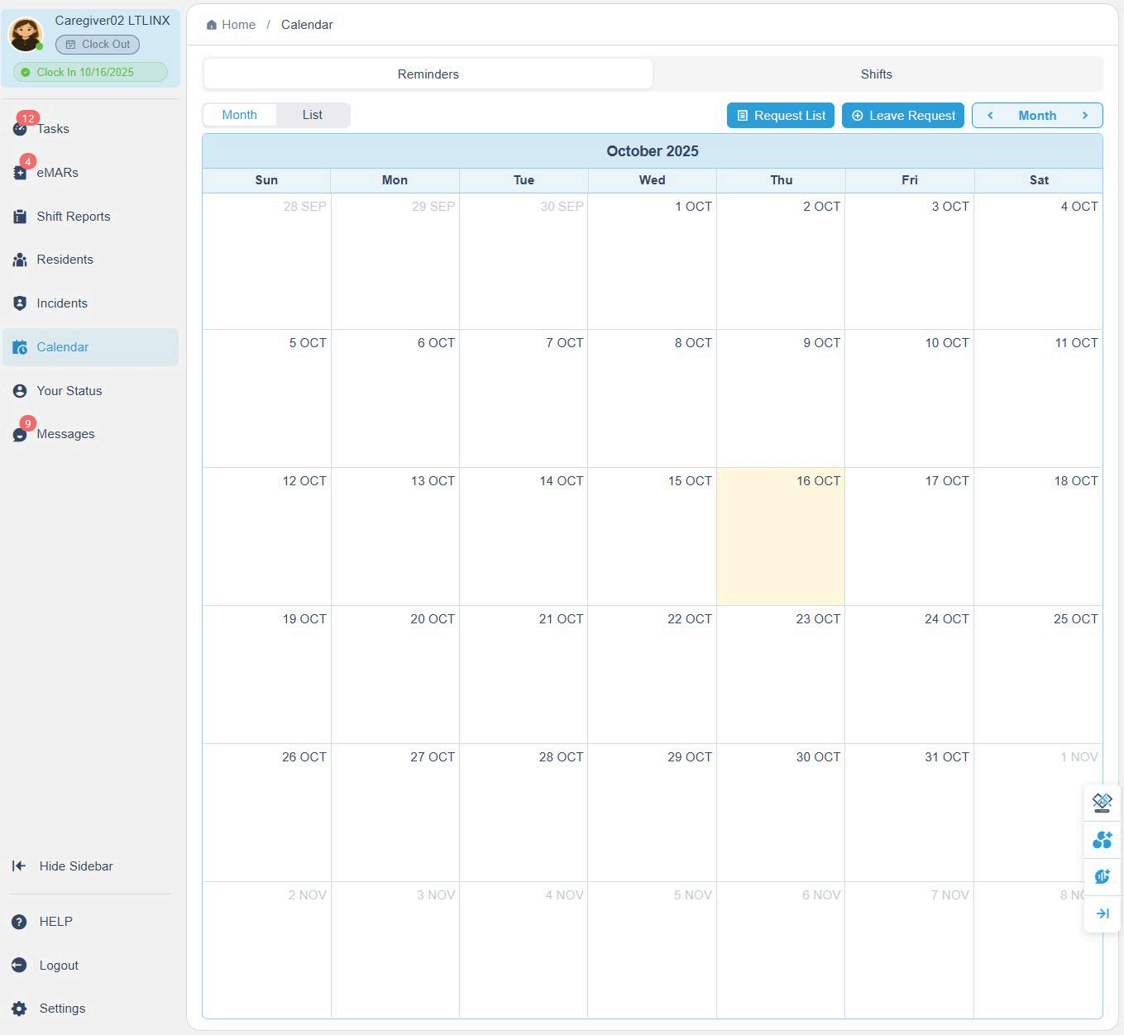Open the Request List
The width and height of the screenshot is (1124, 1035).
pos(780,116)
